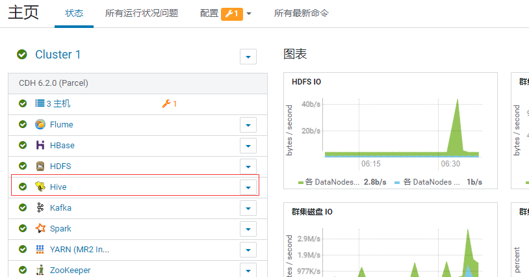Click the orange wrench configuration warning in hosts row
529x277 pixels.
click(x=170, y=103)
